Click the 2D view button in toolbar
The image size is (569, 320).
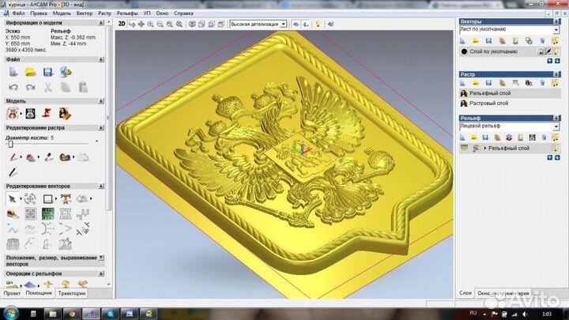coord(122,24)
